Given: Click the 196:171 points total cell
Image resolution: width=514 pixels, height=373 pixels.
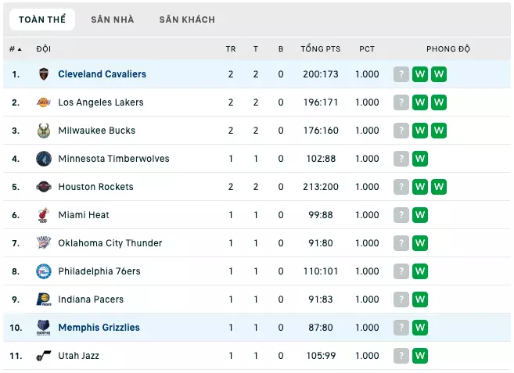Looking at the screenshot, I should 321,102.
